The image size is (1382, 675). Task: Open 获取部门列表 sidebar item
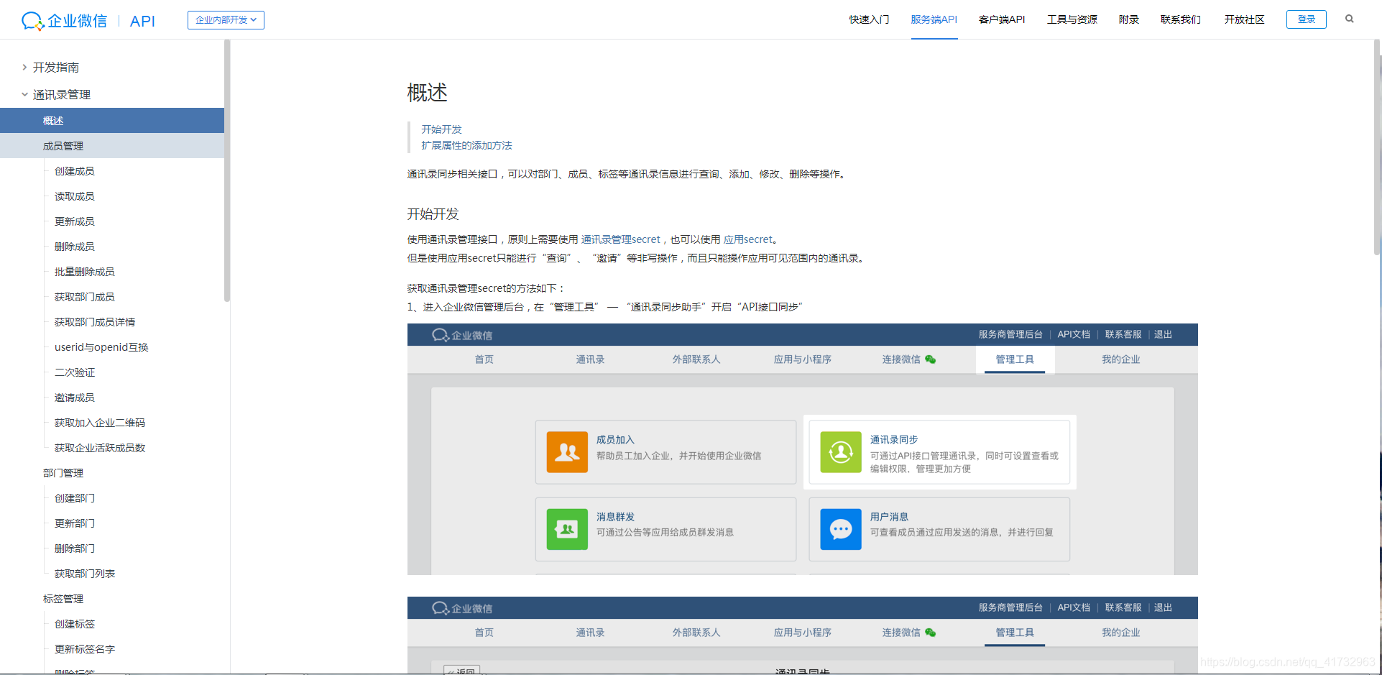pos(84,574)
